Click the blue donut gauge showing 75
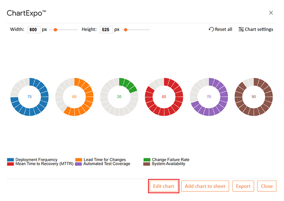 tap(29, 97)
